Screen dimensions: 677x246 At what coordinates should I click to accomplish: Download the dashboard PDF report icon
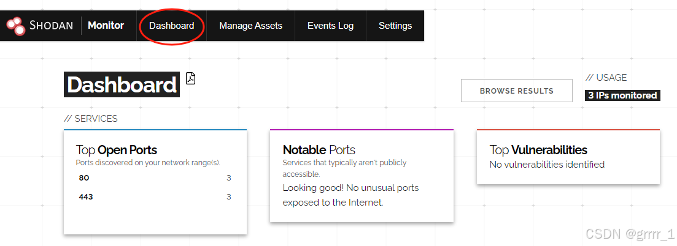[x=190, y=78]
